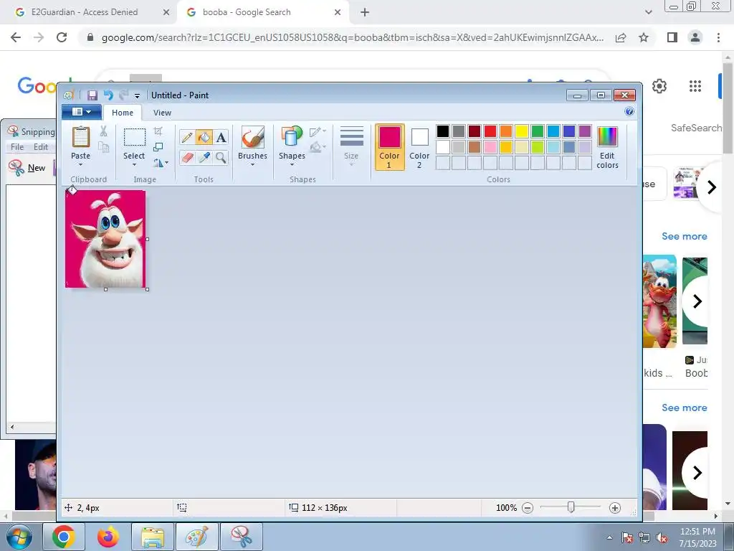Viewport: 734px width, 551px height.
Task: Open Customize Quick Access Toolbar arrow
Action: [x=137, y=95]
